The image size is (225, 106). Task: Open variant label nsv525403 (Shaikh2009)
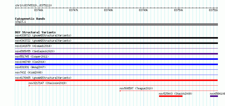[175, 94]
